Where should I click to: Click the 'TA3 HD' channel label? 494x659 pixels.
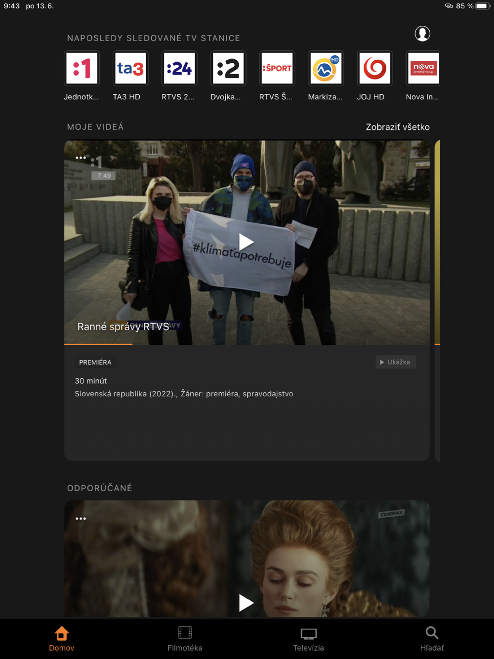click(x=126, y=97)
